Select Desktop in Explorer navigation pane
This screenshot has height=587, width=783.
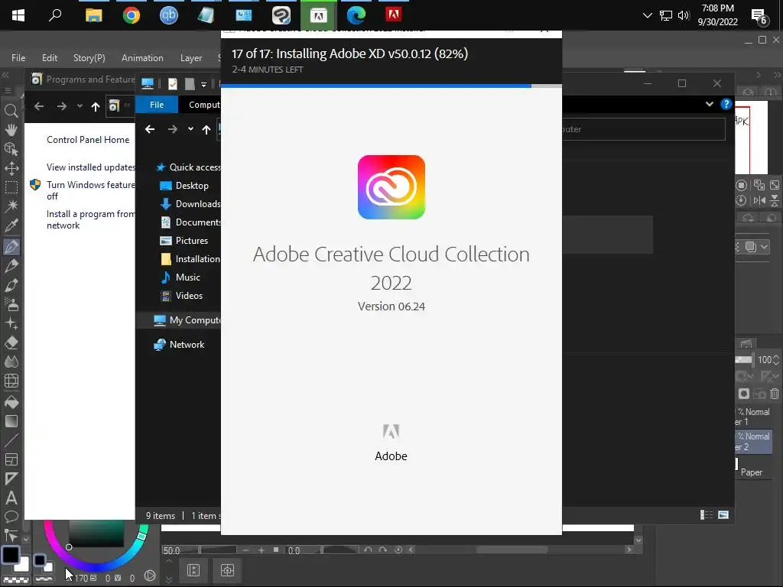192,186
